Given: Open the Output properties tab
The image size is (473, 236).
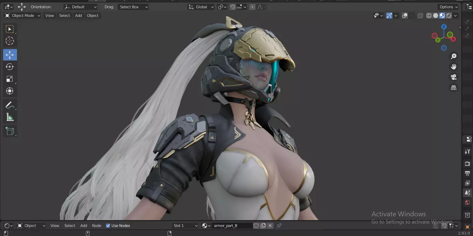Looking at the screenshot, I should (467, 173).
